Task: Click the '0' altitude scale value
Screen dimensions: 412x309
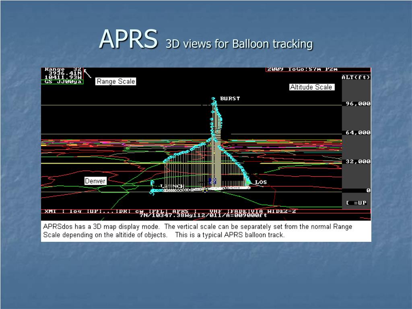Action: coord(369,190)
